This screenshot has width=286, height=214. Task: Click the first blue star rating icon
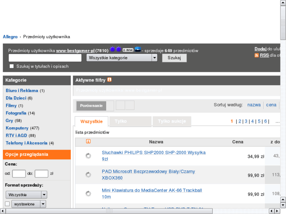[113, 49]
